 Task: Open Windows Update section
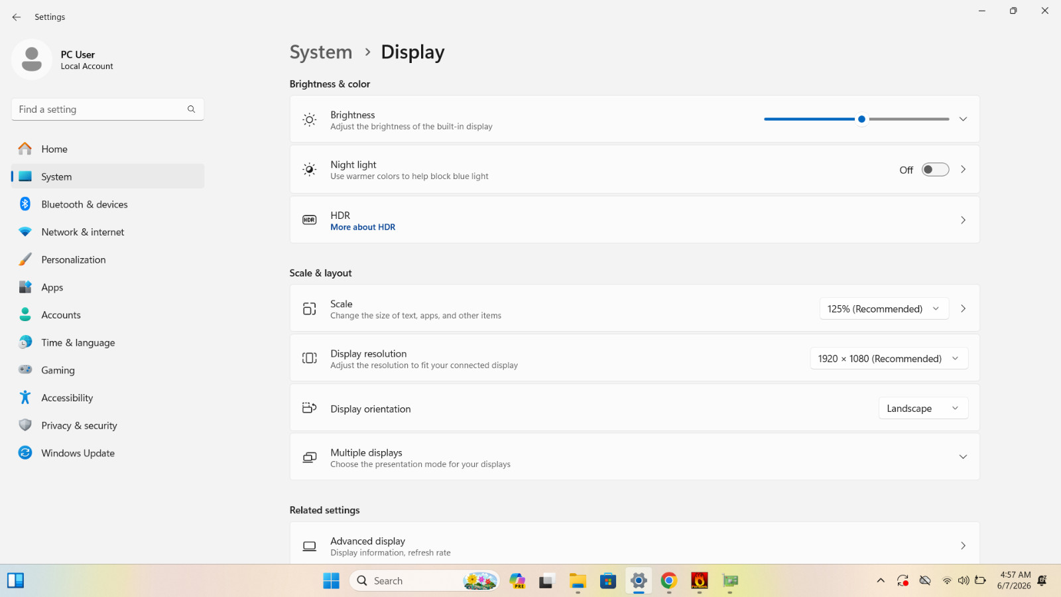click(x=107, y=454)
